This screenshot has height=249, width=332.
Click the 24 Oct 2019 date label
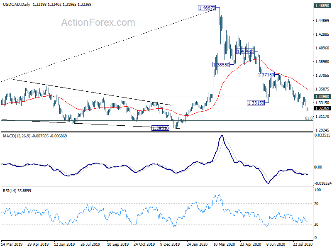(144, 244)
